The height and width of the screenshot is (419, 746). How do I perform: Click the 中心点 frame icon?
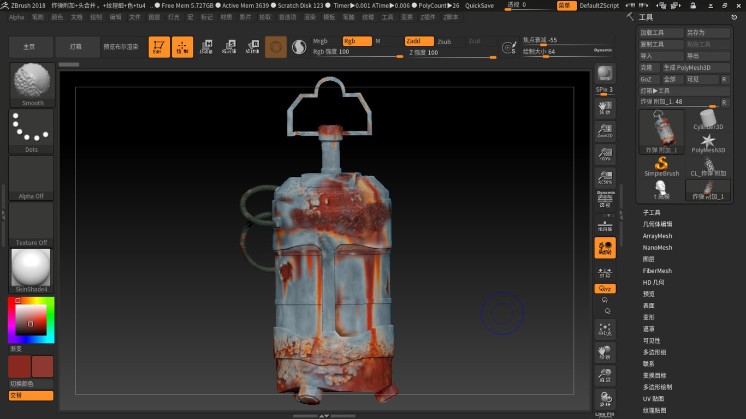pyautogui.click(x=605, y=330)
